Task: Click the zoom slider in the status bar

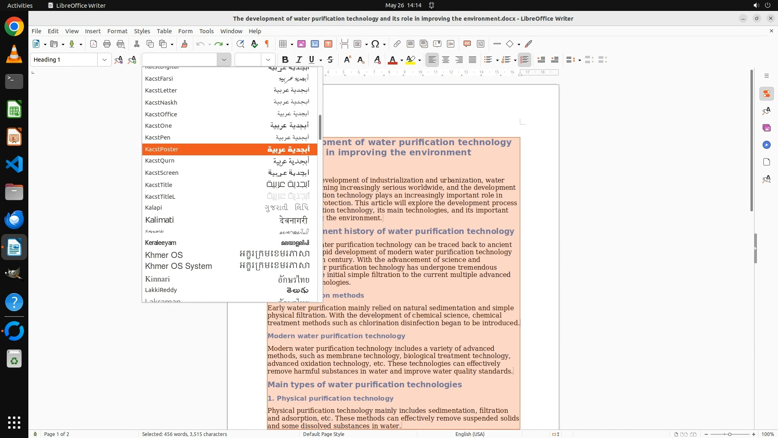Action: coord(729,434)
